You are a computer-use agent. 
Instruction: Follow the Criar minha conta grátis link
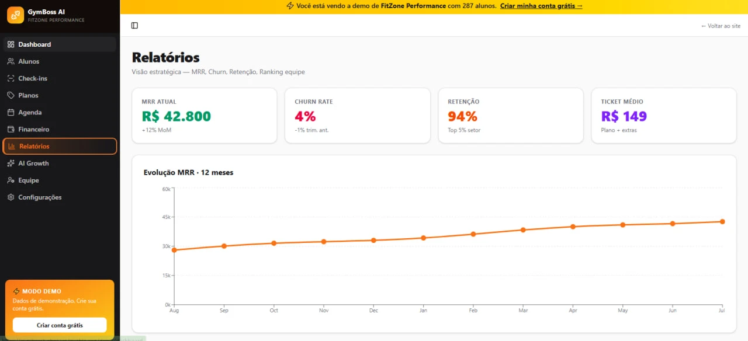click(x=541, y=6)
